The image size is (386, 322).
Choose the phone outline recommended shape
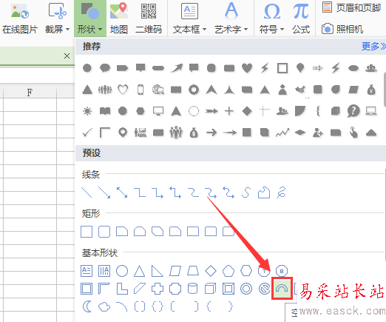(x=140, y=90)
